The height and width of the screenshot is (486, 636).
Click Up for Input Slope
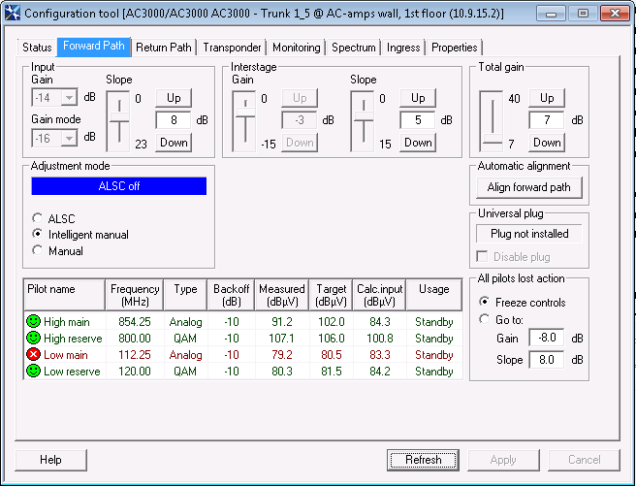point(174,98)
